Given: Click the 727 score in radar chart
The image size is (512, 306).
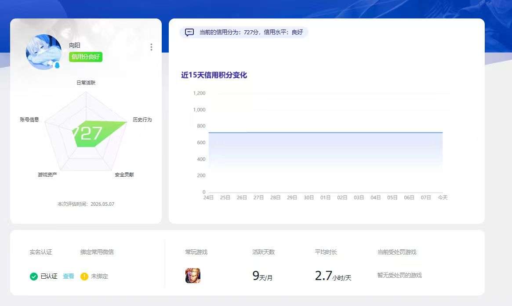Looking at the screenshot, I should (x=87, y=133).
